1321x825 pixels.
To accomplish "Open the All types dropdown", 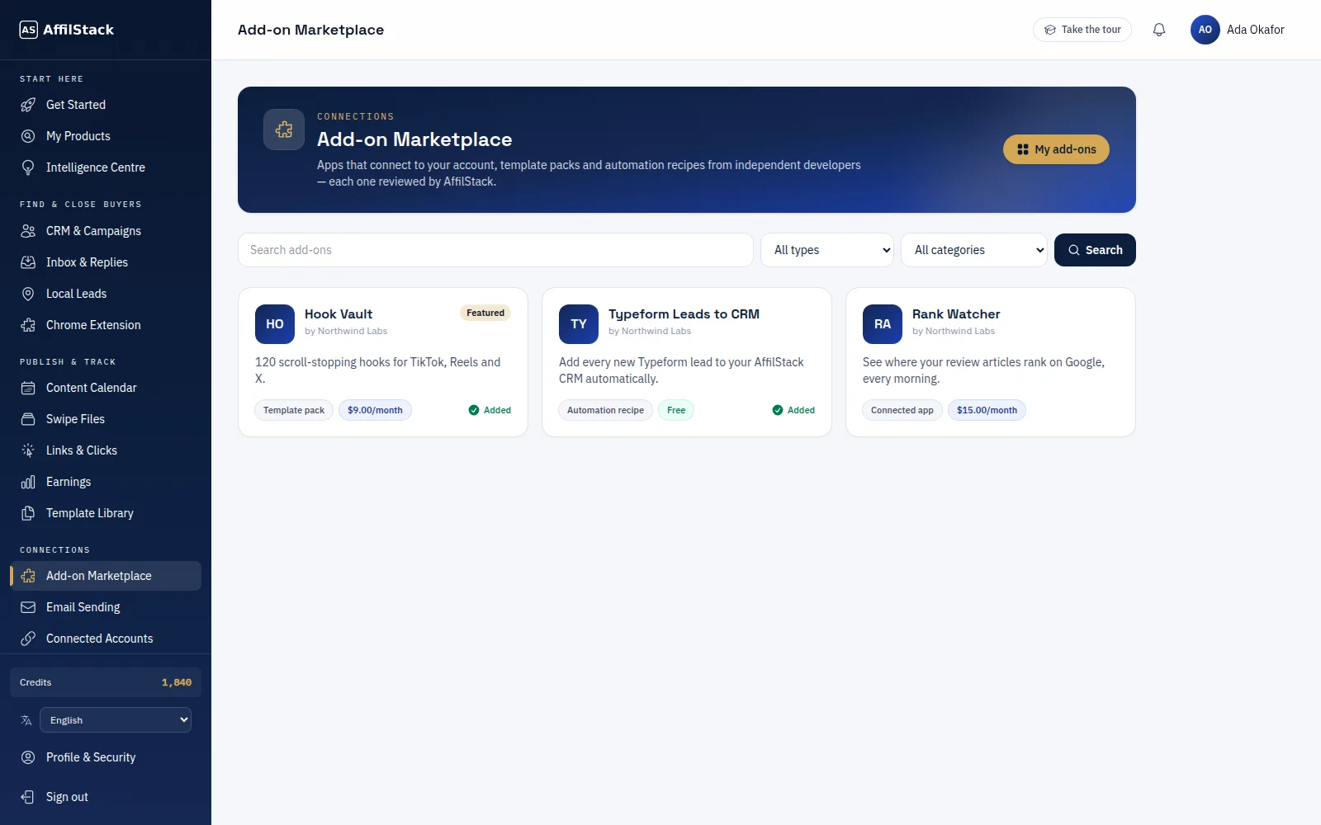I will (827, 250).
